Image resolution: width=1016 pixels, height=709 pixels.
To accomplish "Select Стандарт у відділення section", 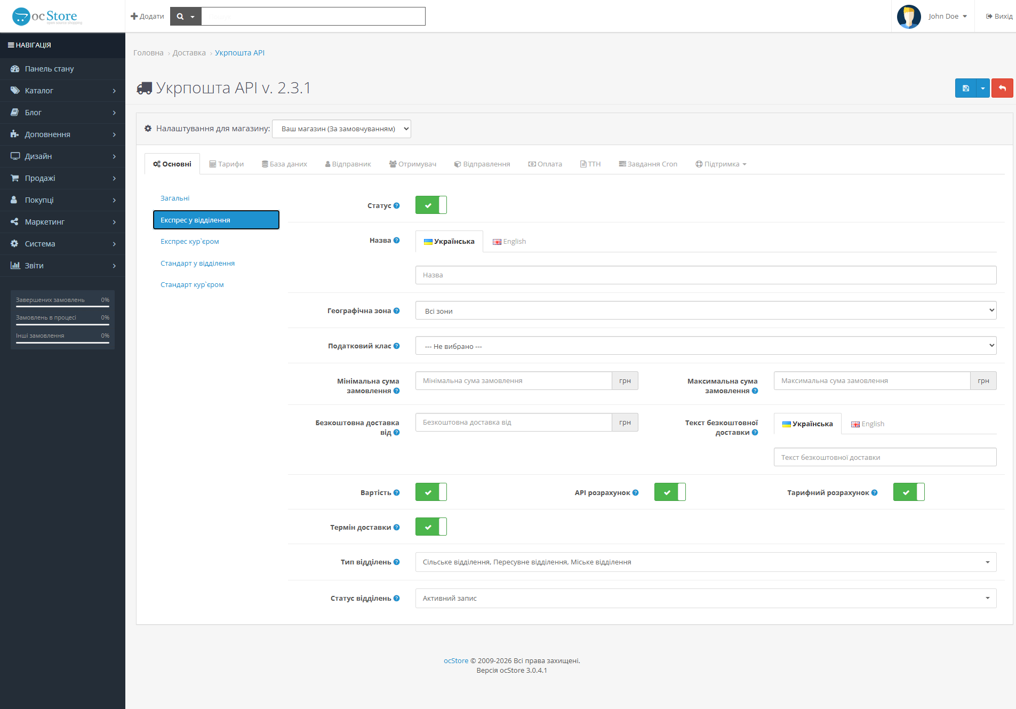I will click(x=216, y=263).
